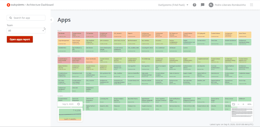Viewport: 260px width, 127px height.
Task: Click the history clock icon next to Sep 9, 2020
Action: 79,104
